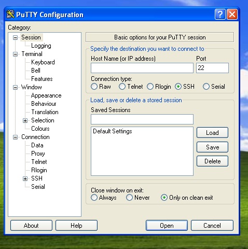
Task: Open the SSH category in tree
Action: (37, 178)
